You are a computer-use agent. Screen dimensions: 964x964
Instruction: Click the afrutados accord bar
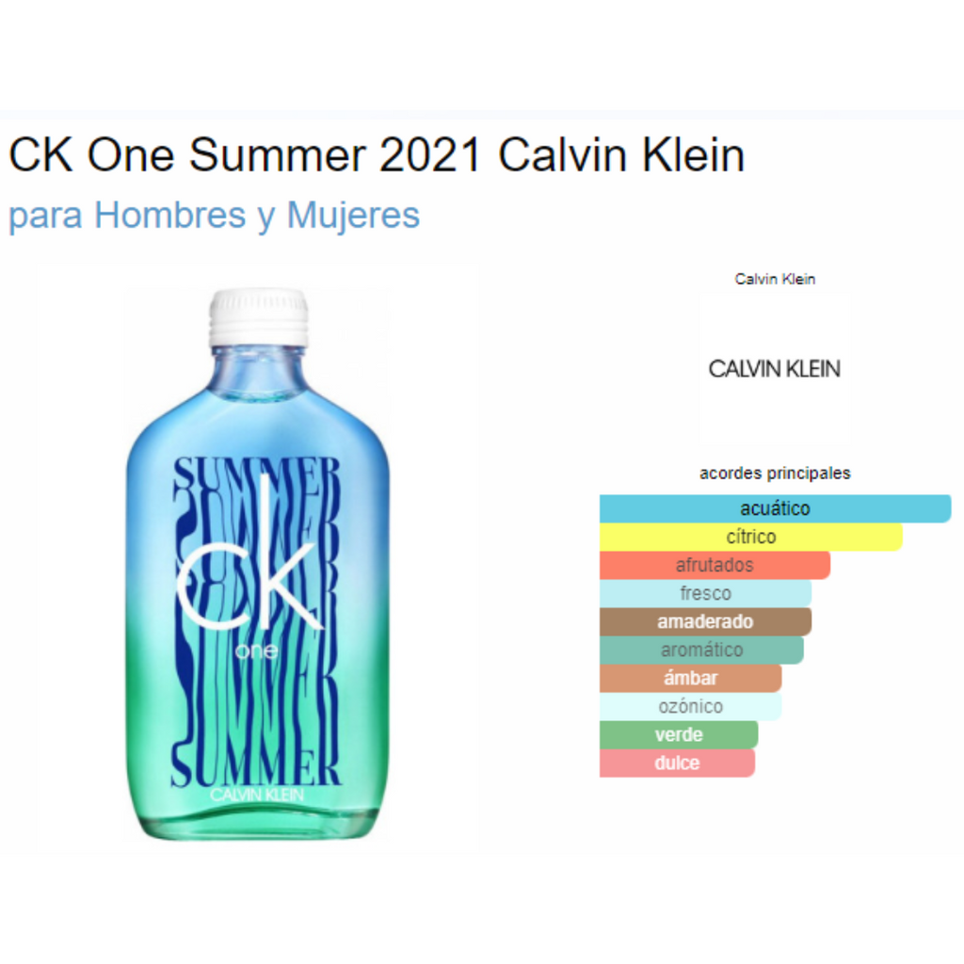(715, 565)
